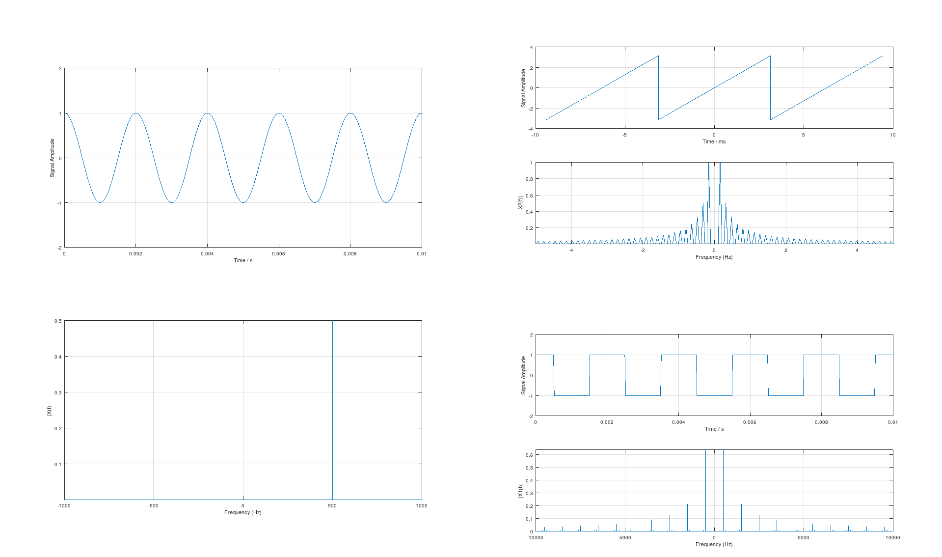Click the 'Frequency (Hz)' label under the |X(f)| plot
The image size is (942, 557).
(x=242, y=512)
